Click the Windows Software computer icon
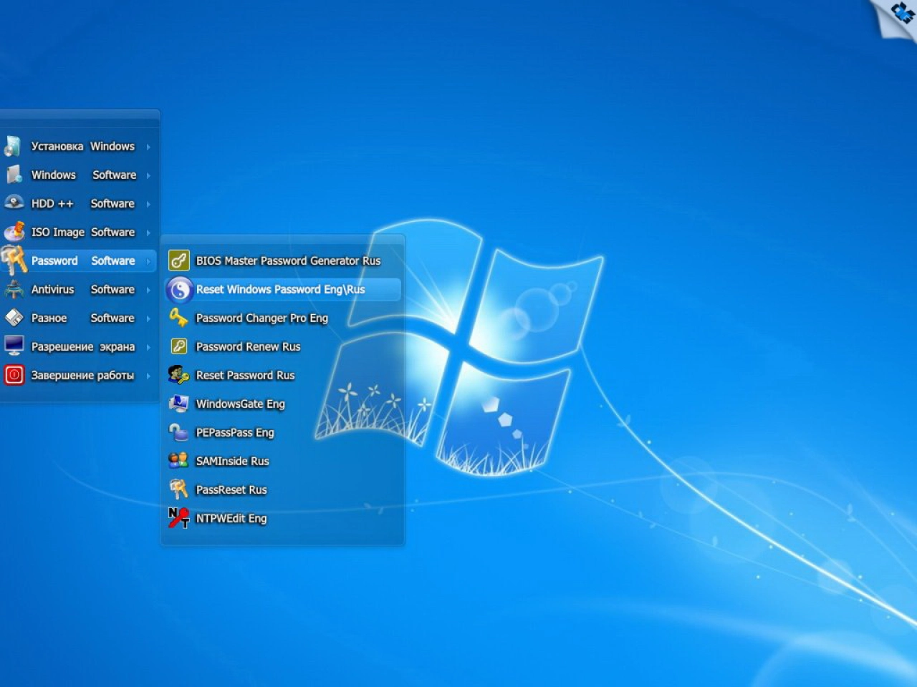The height and width of the screenshot is (687, 917). pyautogui.click(x=14, y=175)
